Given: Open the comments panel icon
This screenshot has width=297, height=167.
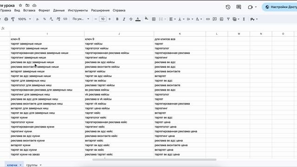Looking at the screenshot, I should pos(239,7).
